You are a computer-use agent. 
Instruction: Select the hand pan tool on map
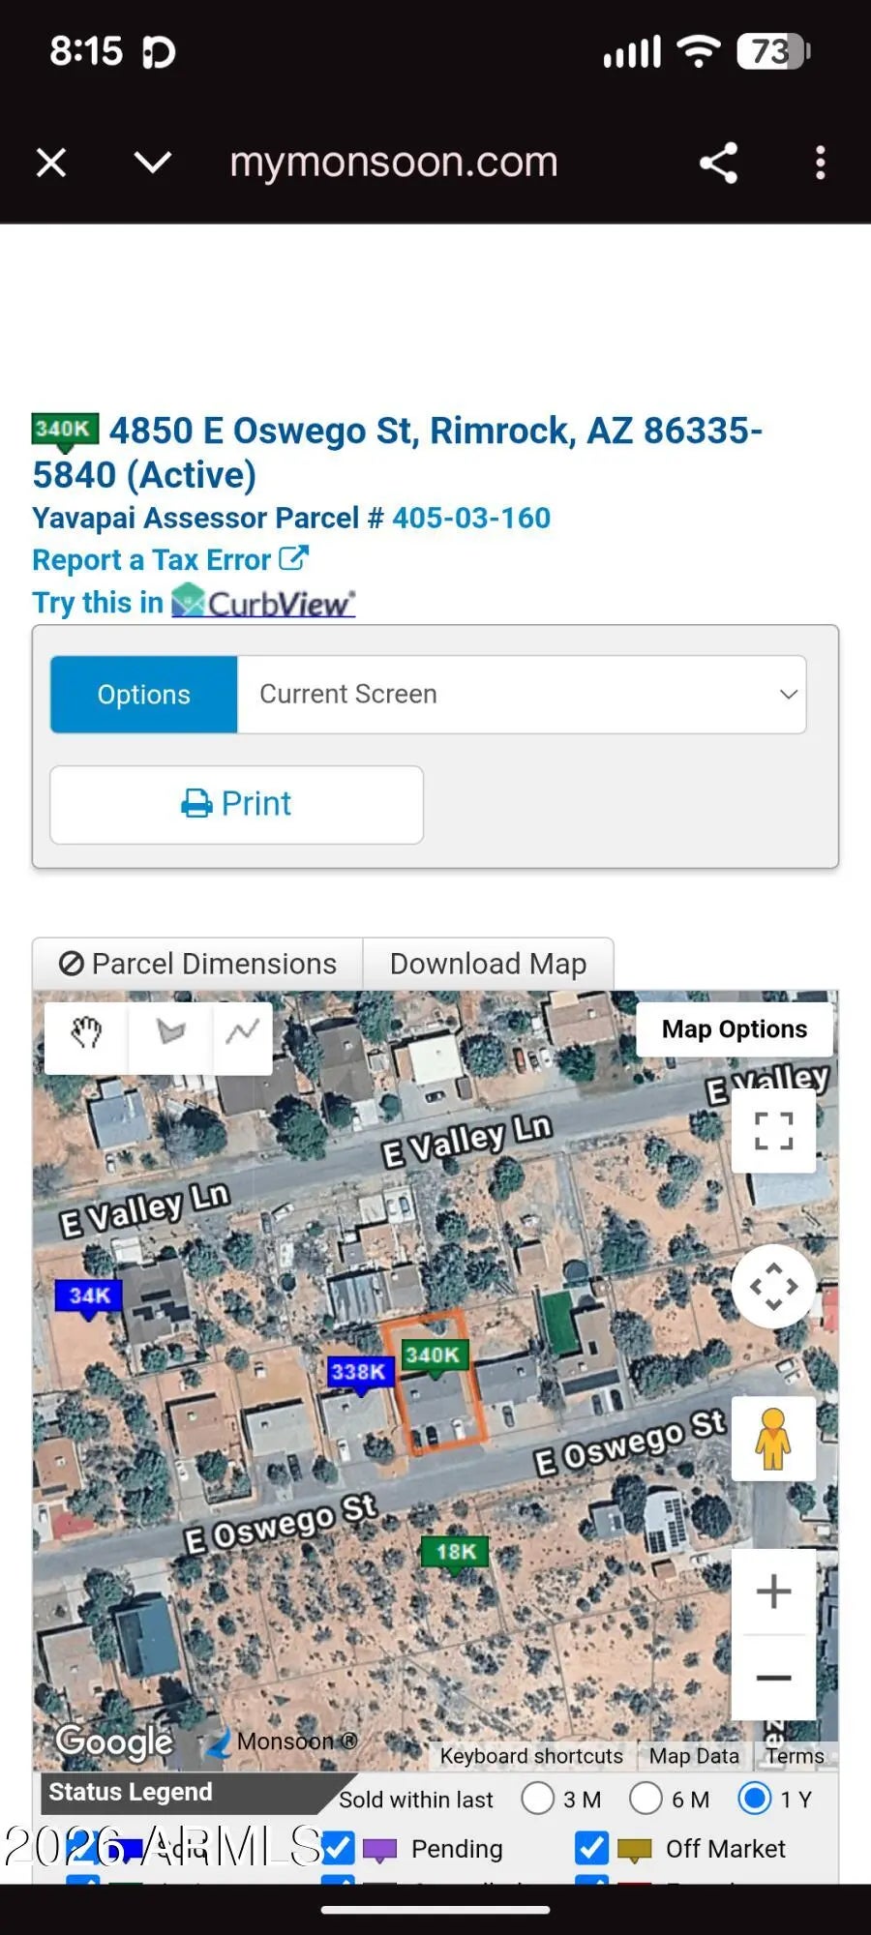tap(86, 1033)
